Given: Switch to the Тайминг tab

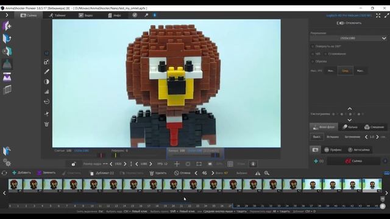Looking at the screenshot, I should click(x=57, y=15).
